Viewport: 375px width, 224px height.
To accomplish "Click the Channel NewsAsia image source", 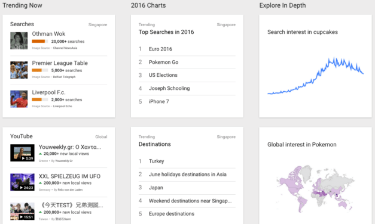I will tap(65, 48).
